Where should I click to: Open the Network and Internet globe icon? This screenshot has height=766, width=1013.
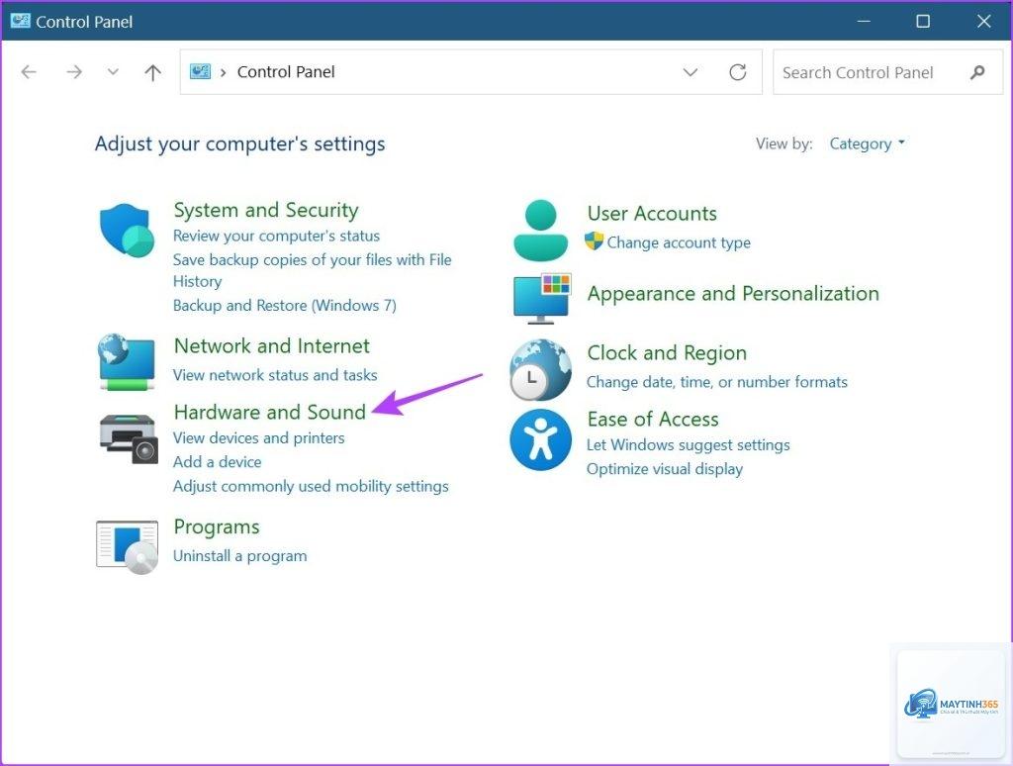[127, 362]
